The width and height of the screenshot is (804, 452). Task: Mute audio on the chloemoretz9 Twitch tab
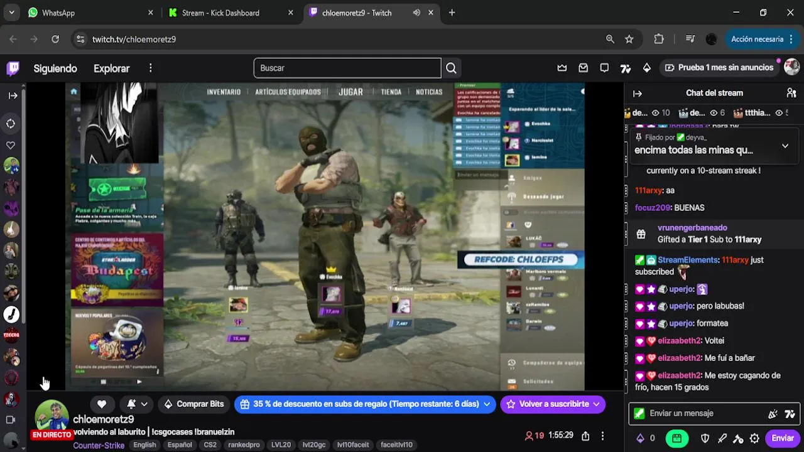[416, 13]
